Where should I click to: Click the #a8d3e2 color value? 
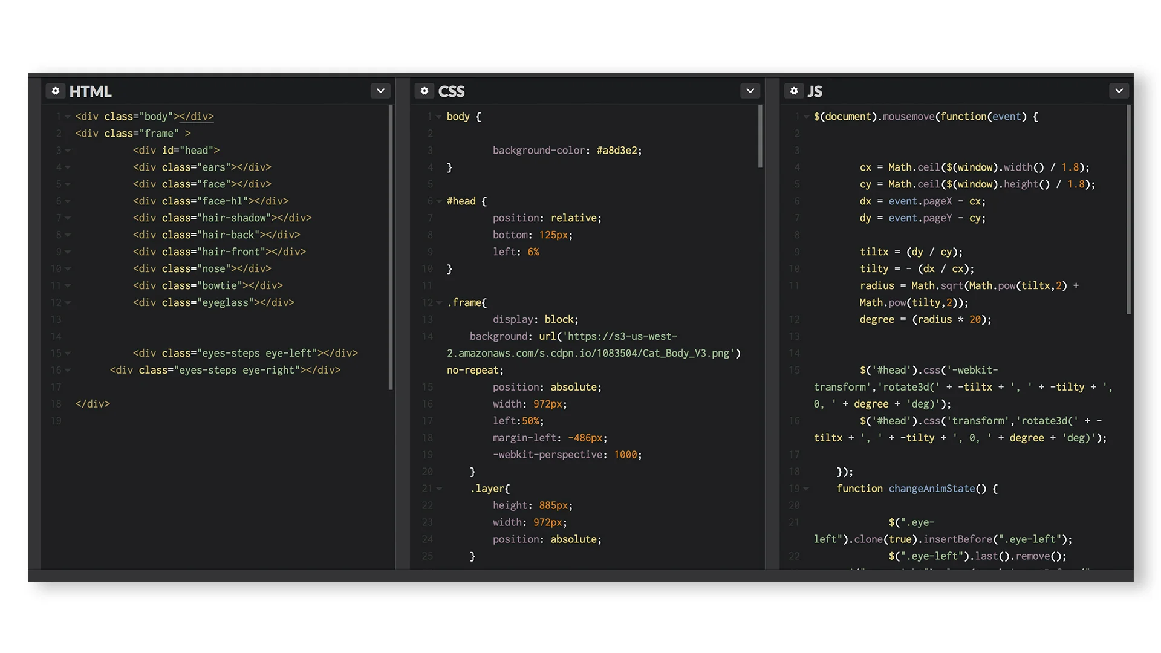[617, 150]
